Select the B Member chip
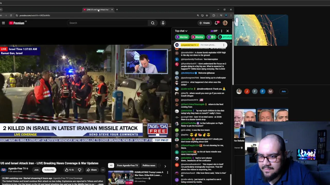Viewport: 330px width, 185px height. 198,37
